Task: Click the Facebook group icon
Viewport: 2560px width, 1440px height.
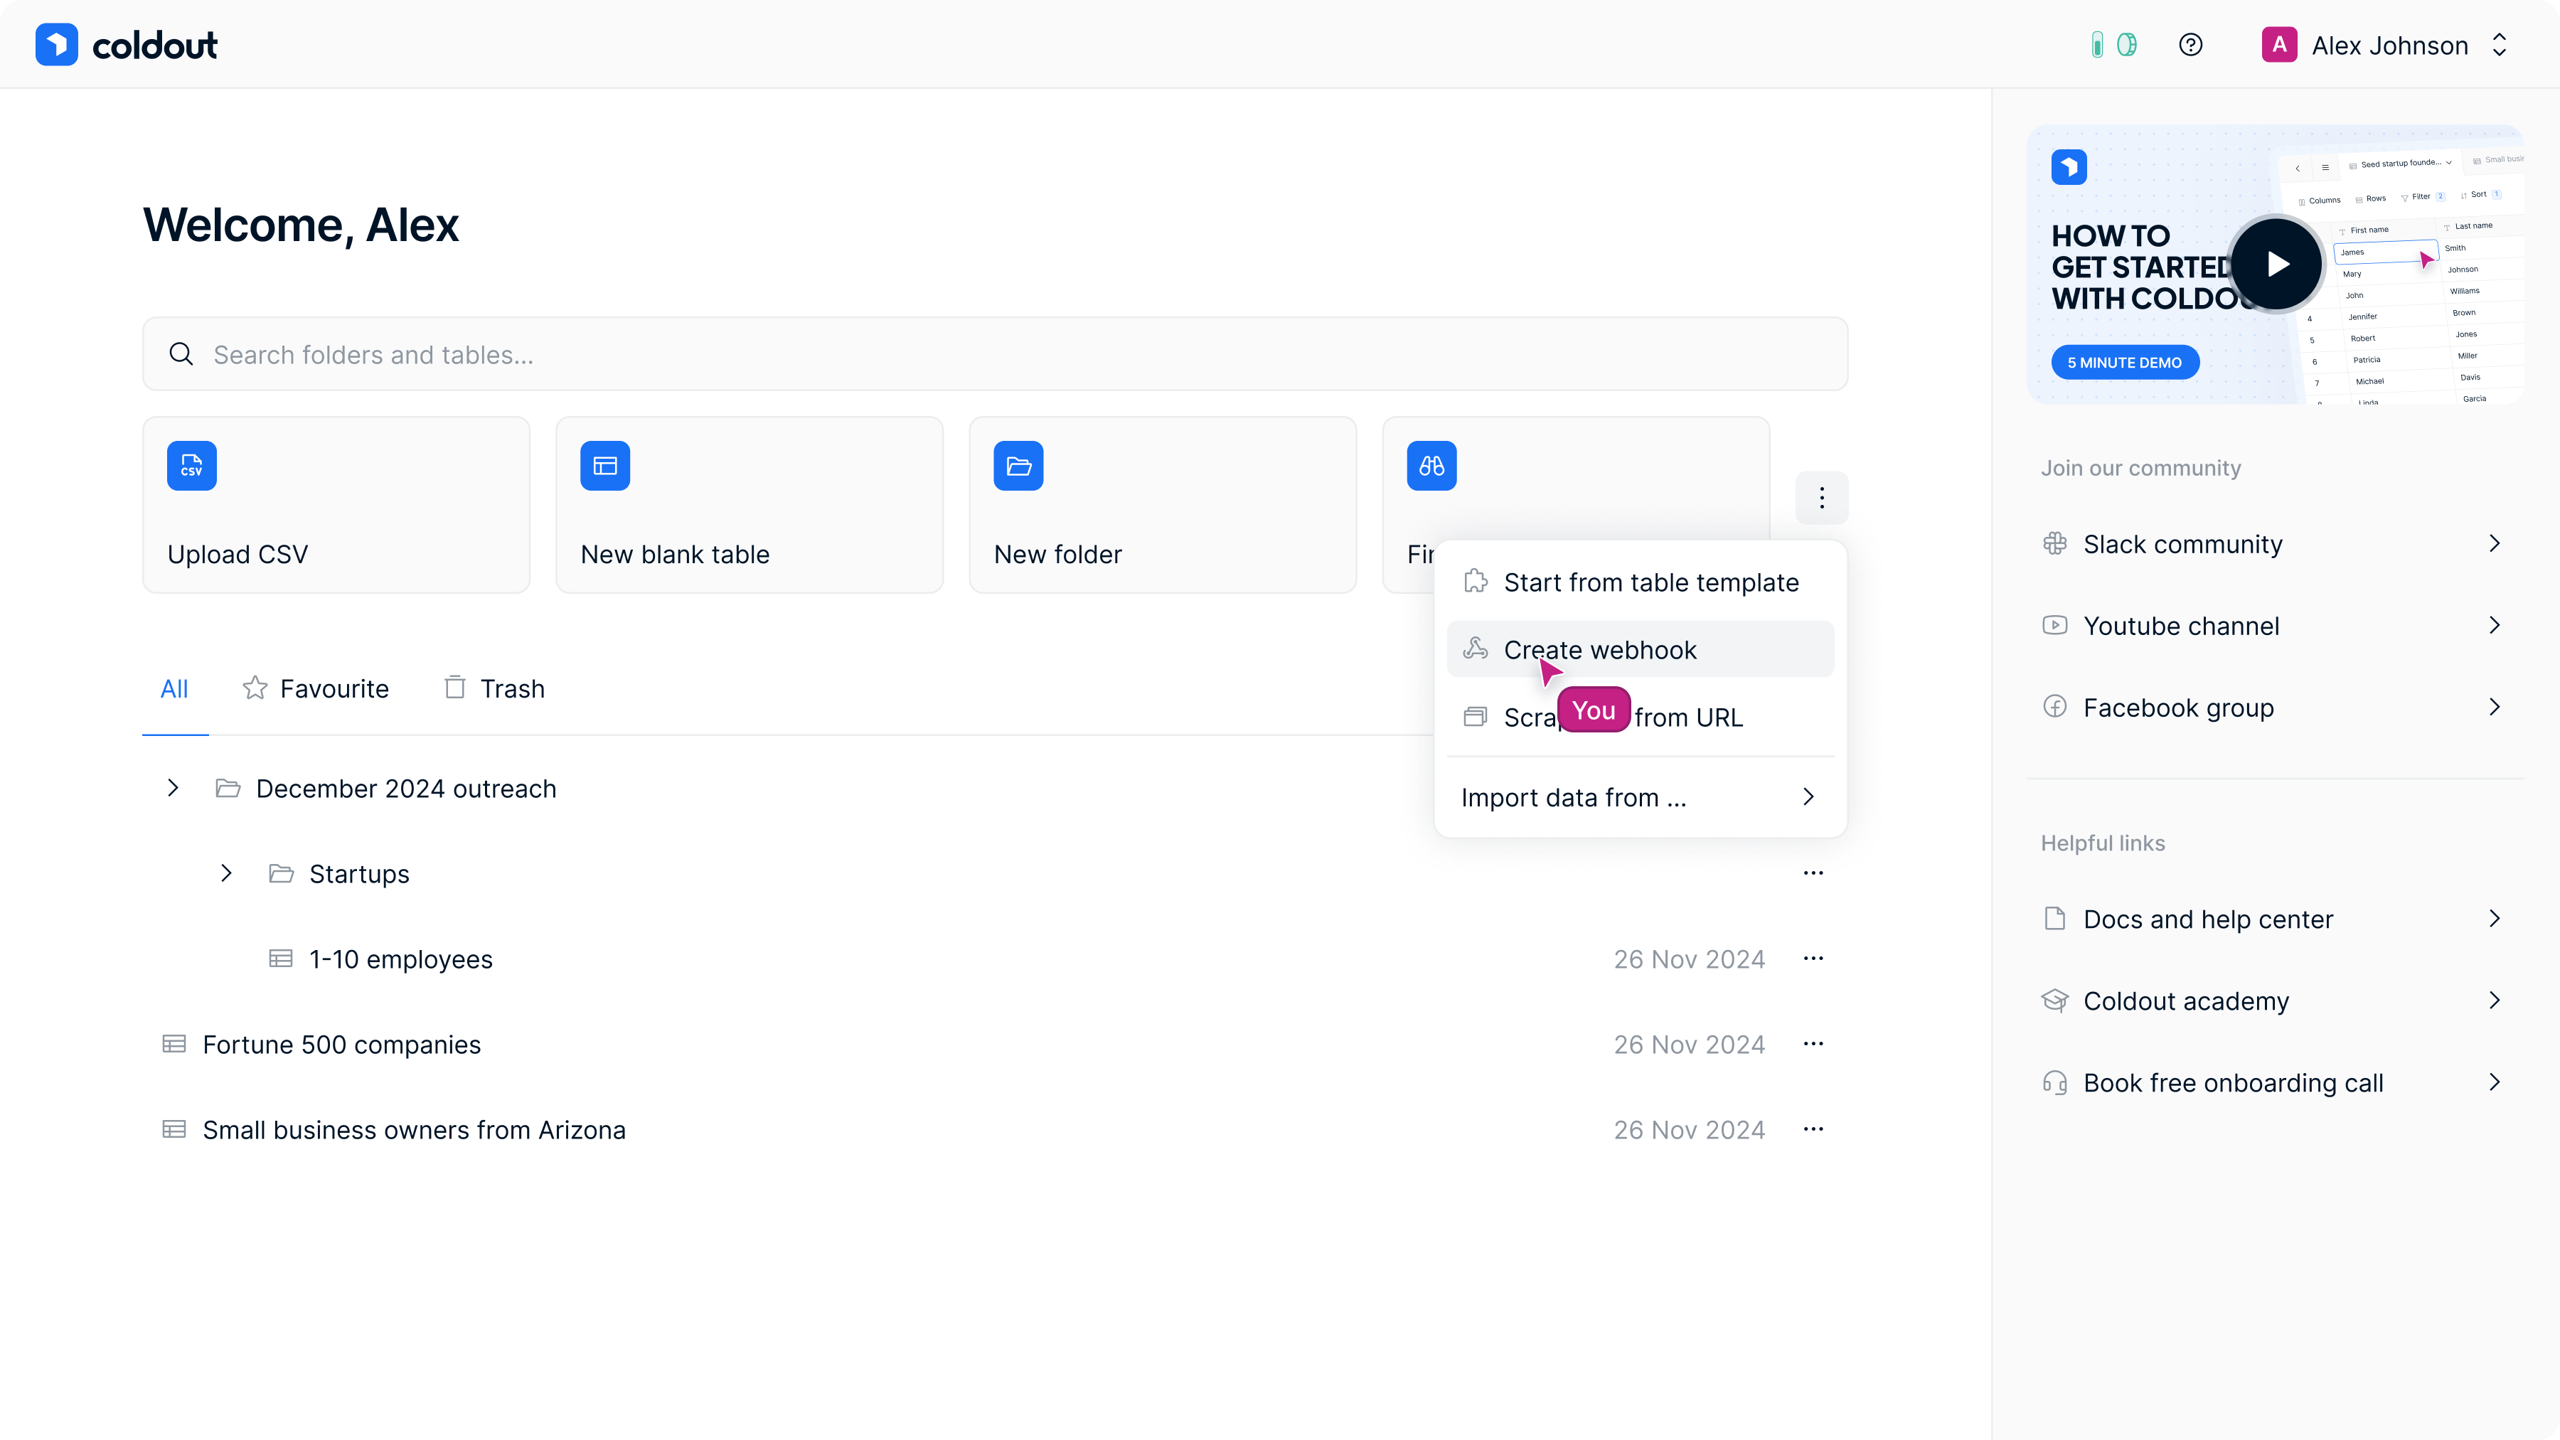Action: [2055, 707]
